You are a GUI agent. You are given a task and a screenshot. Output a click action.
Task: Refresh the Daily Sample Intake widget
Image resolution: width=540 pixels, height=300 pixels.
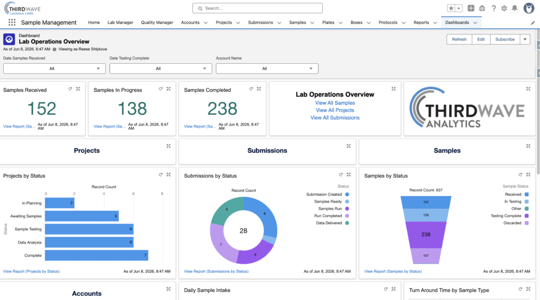point(385,289)
